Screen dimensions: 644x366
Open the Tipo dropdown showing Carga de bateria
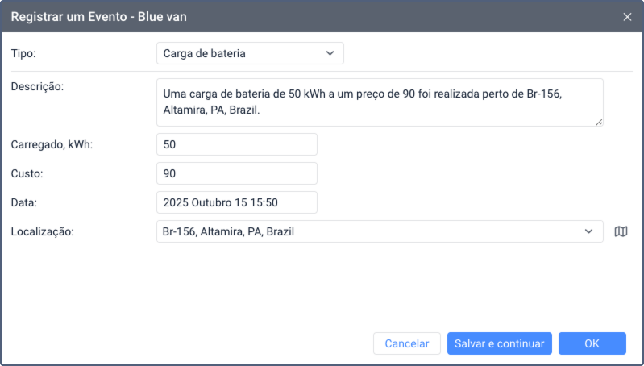pos(249,53)
